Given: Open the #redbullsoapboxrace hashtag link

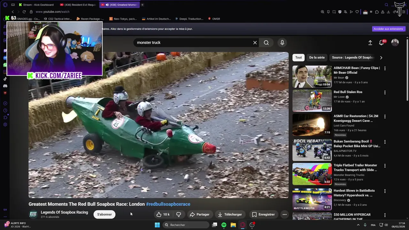Looking at the screenshot, I should (x=168, y=204).
